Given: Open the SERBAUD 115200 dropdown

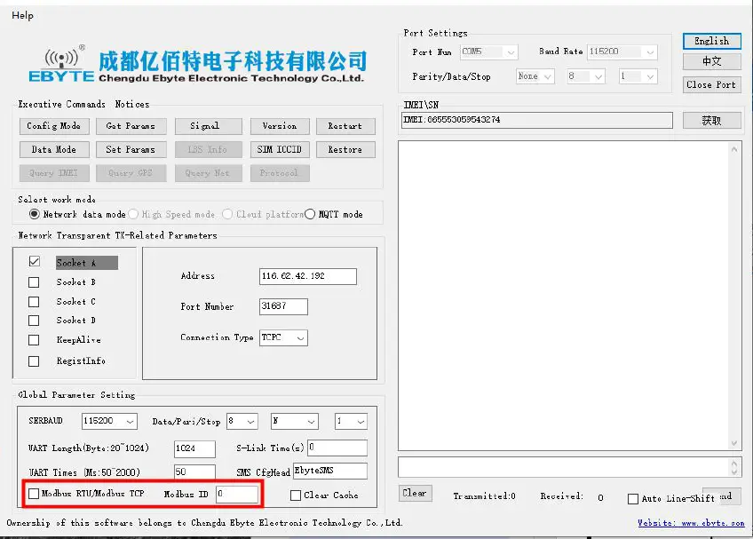Looking at the screenshot, I should pyautogui.click(x=109, y=421).
